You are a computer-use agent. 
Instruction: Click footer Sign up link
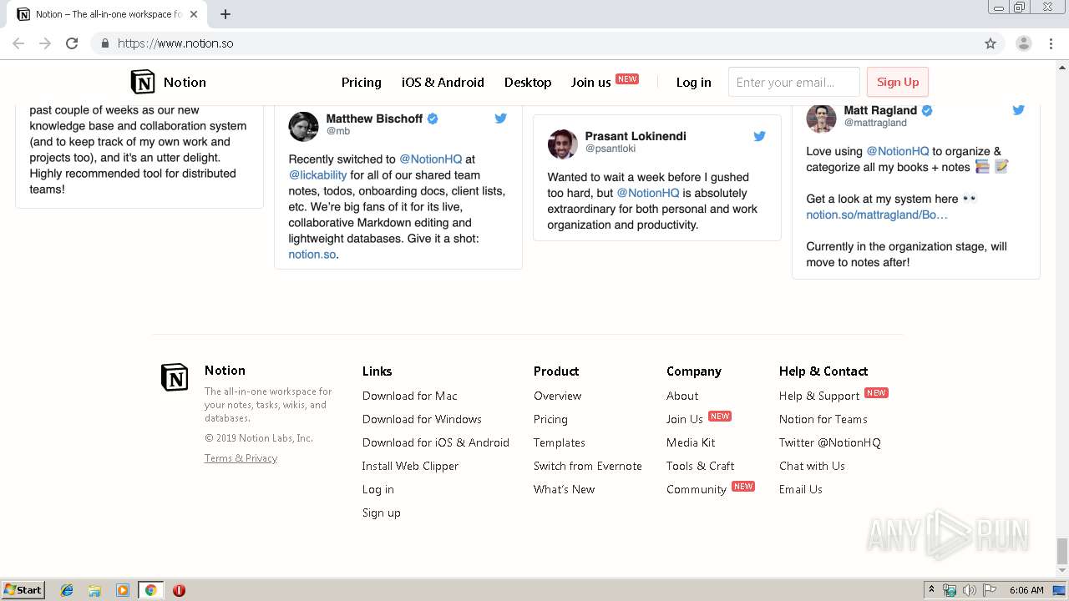pos(382,513)
